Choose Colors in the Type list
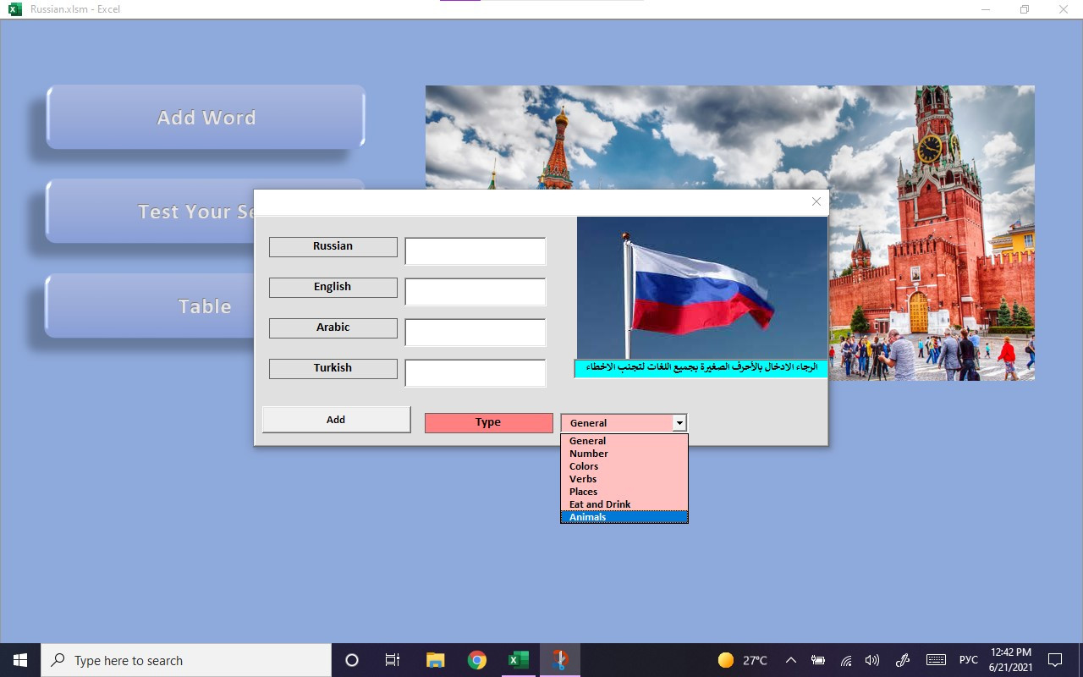 click(624, 466)
